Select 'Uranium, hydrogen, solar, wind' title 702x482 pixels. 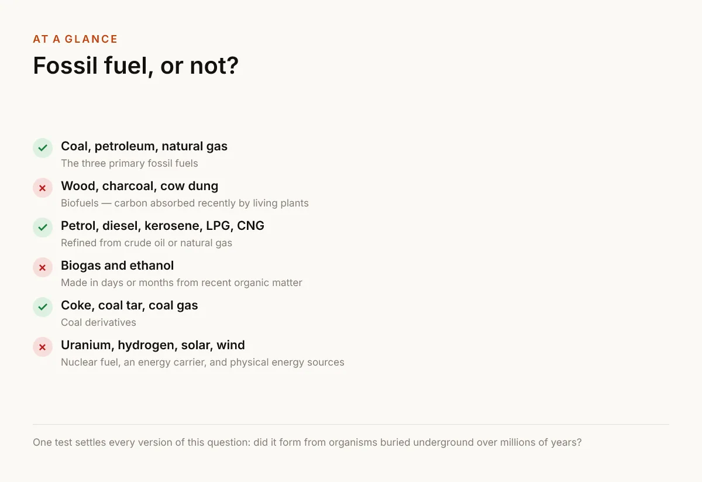(x=153, y=345)
